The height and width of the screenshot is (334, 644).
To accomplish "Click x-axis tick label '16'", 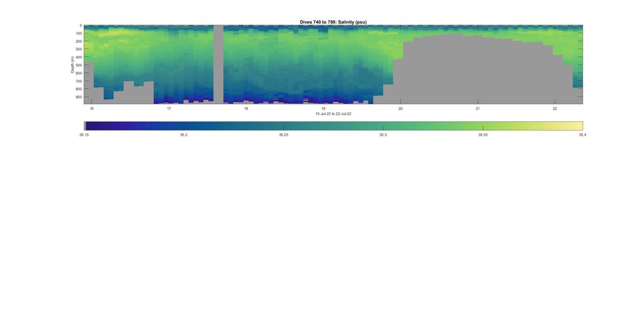I will [x=92, y=108].
